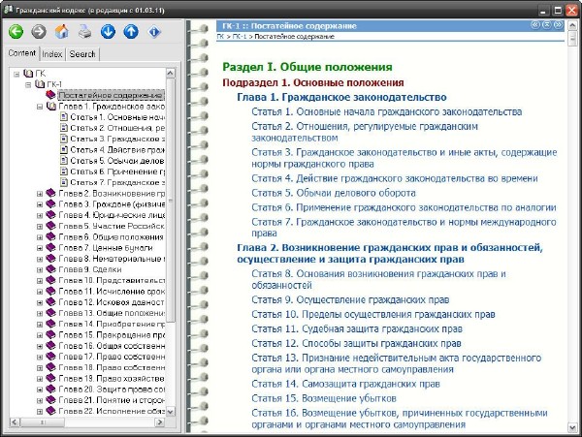Click the blue down arrow toolbar button

(x=108, y=31)
